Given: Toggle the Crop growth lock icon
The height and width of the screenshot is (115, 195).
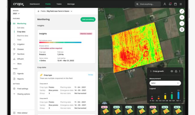Looking at the screenshot, I should click(x=176, y=71).
